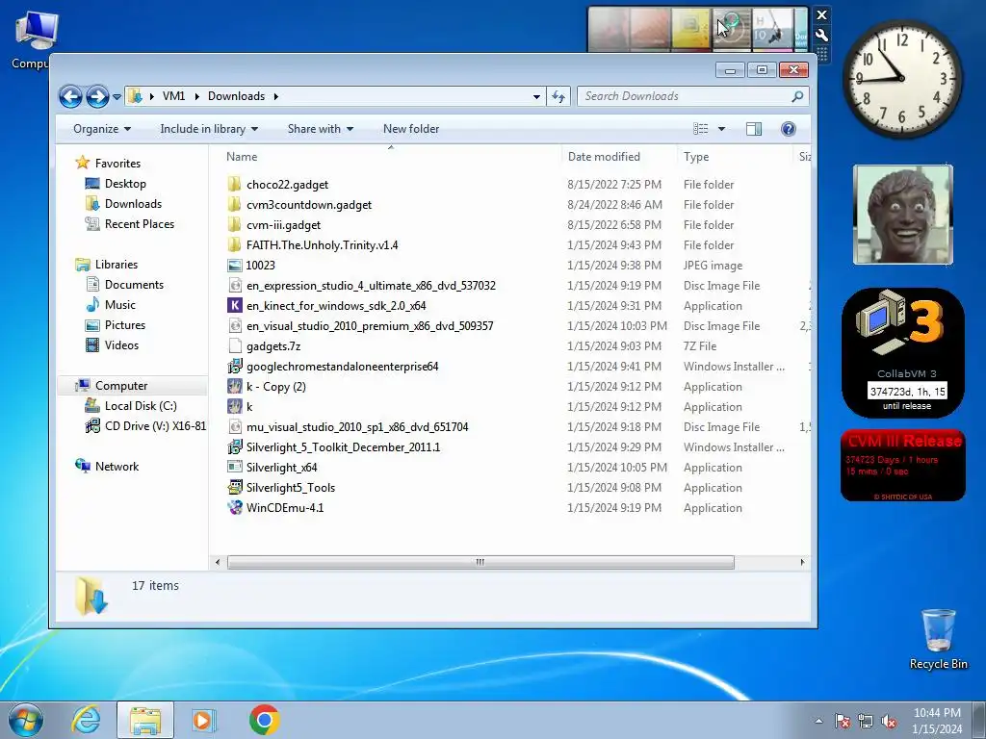Open Music library
The width and height of the screenshot is (986, 739).
click(119, 305)
